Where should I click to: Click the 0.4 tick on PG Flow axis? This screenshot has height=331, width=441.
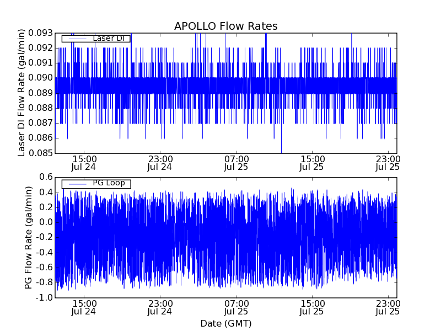pyautogui.click(x=46, y=193)
